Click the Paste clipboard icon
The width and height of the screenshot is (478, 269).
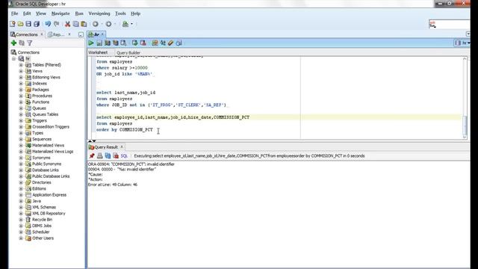[84, 24]
